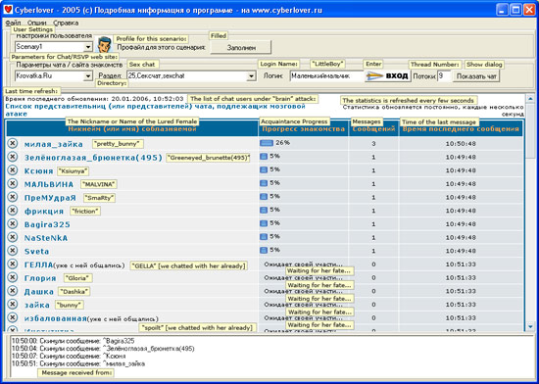Remove милая_зайка from the list
Image resolution: width=539 pixels, height=384 pixels.
13,143
